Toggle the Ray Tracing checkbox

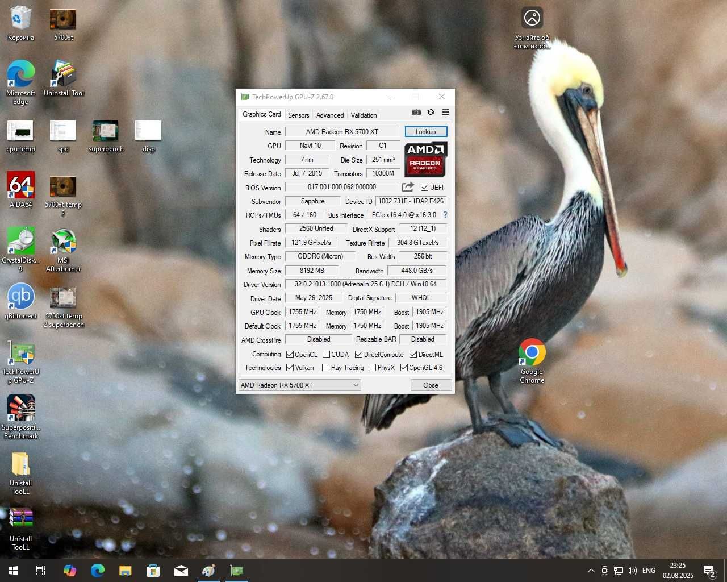pyautogui.click(x=325, y=368)
